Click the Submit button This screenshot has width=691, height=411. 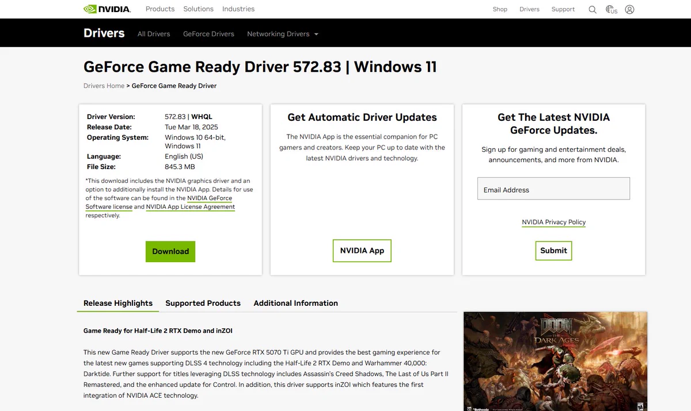pyautogui.click(x=553, y=251)
